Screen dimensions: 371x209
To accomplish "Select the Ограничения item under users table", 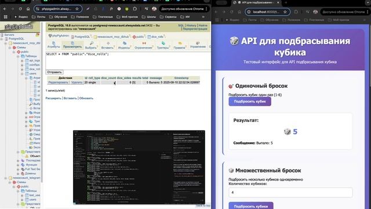I will pos(37,117).
